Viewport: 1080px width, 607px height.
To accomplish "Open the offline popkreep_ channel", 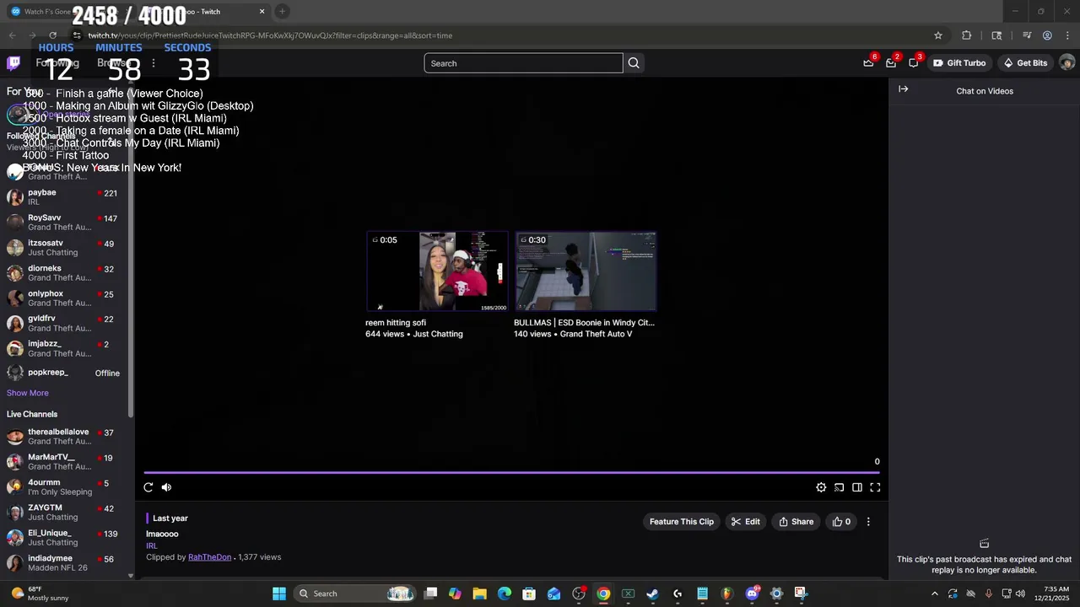I will pos(66,373).
